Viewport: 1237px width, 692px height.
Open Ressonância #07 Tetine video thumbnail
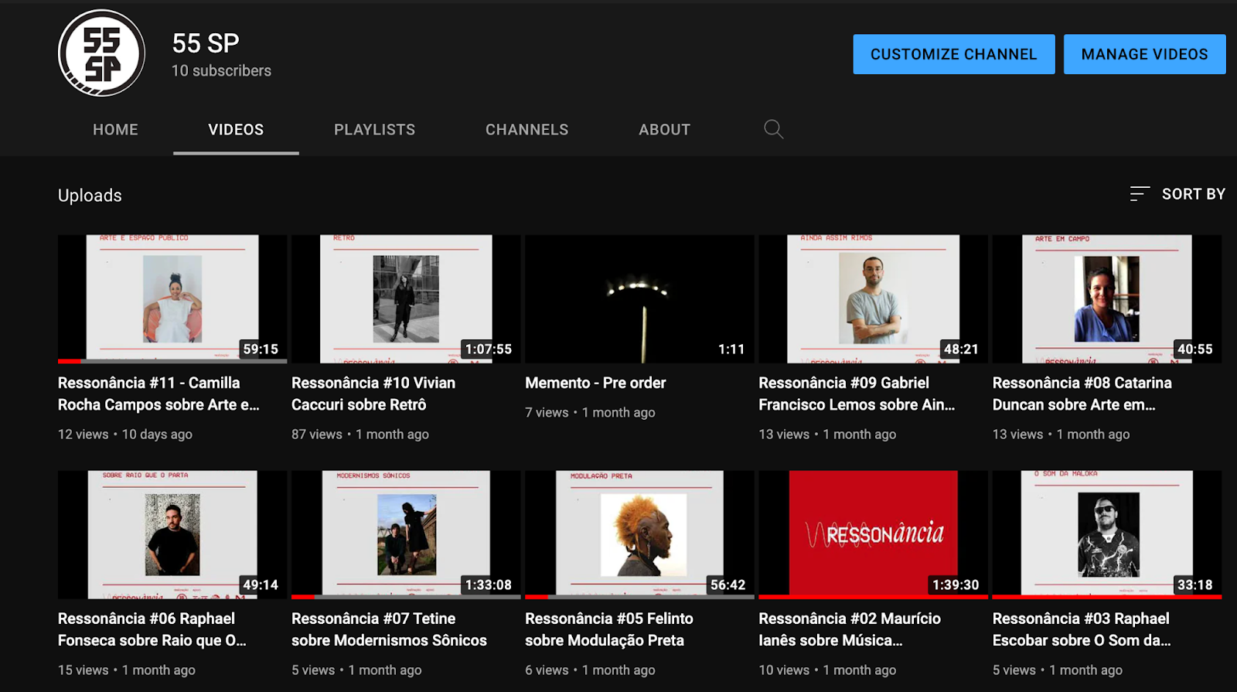pos(406,535)
